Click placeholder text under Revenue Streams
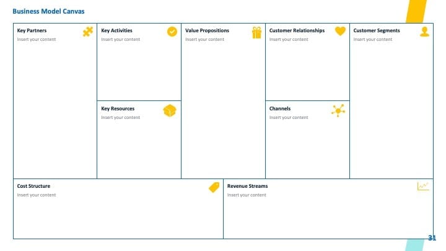Screen dimensions: 446x251 (x=247, y=195)
